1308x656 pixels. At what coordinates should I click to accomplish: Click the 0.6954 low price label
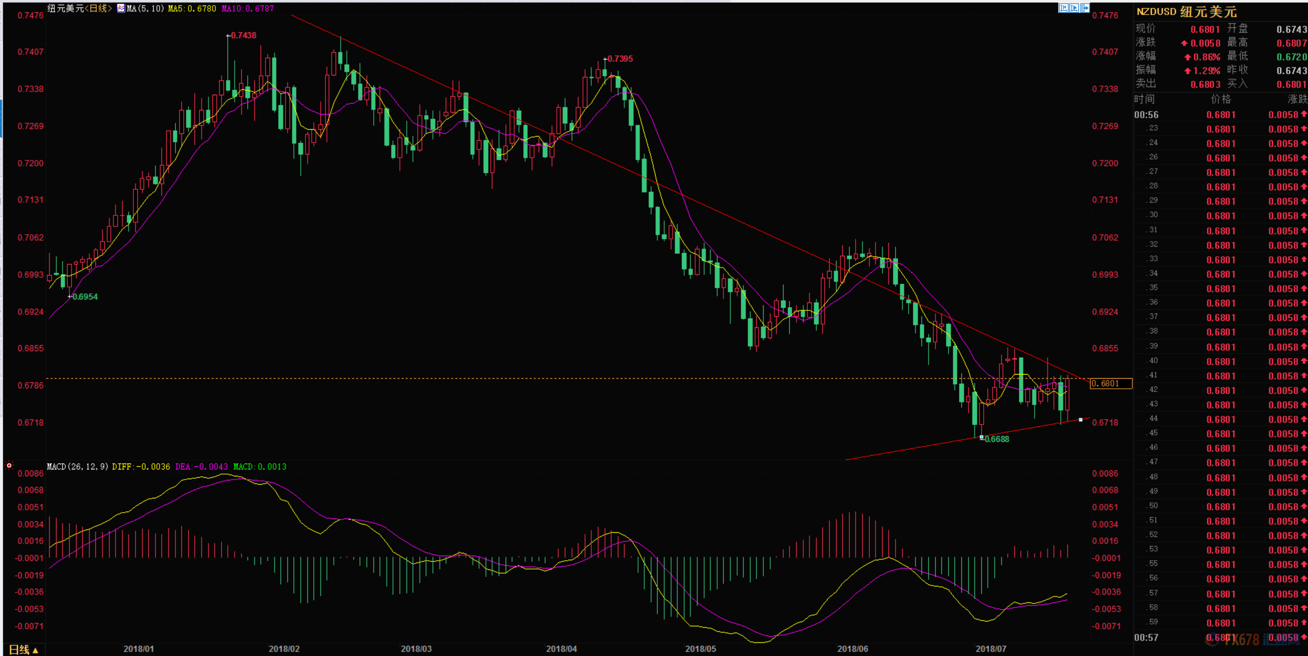[85, 297]
